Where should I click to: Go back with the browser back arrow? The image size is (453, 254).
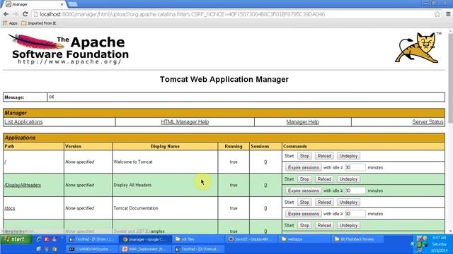tap(6, 14)
